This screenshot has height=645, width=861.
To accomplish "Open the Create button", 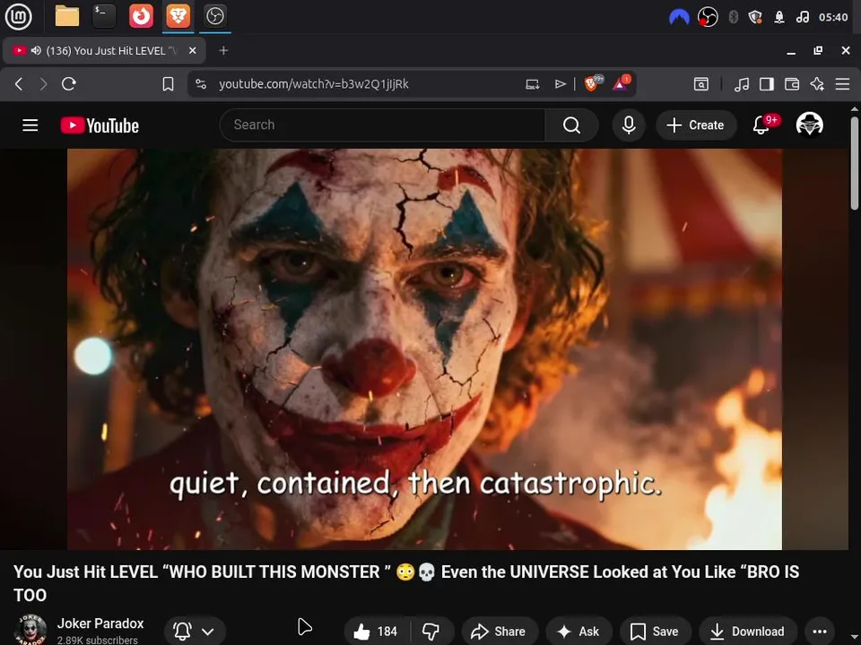I will pos(696,125).
